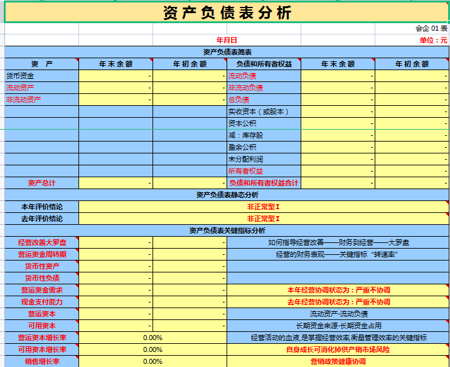This screenshot has height=367, width=450.
Task: Select 非正常型I in the 去年评价结论 row
Action: click(264, 219)
